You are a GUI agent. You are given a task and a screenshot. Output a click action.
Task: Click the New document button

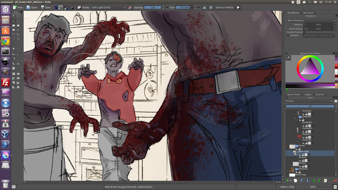tap(18, 7)
